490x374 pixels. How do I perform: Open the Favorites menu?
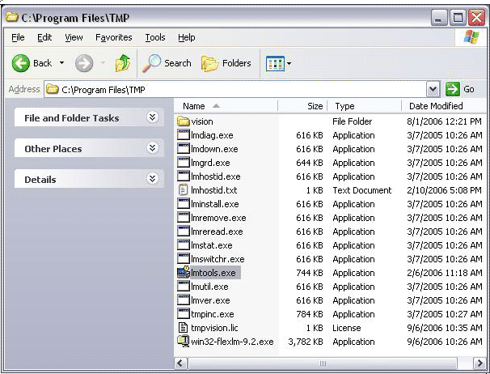point(113,37)
